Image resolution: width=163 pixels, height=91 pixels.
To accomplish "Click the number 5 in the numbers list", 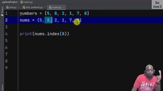I will tap(48, 13).
